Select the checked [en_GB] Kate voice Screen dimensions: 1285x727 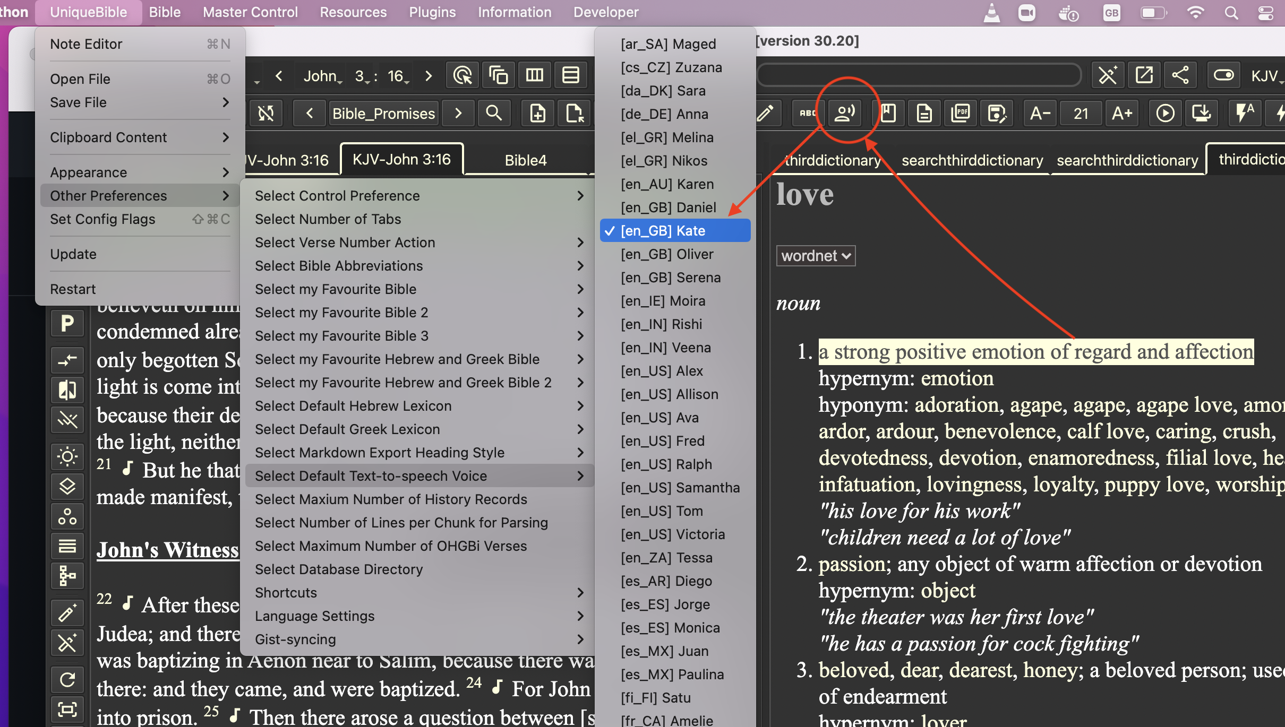(675, 231)
